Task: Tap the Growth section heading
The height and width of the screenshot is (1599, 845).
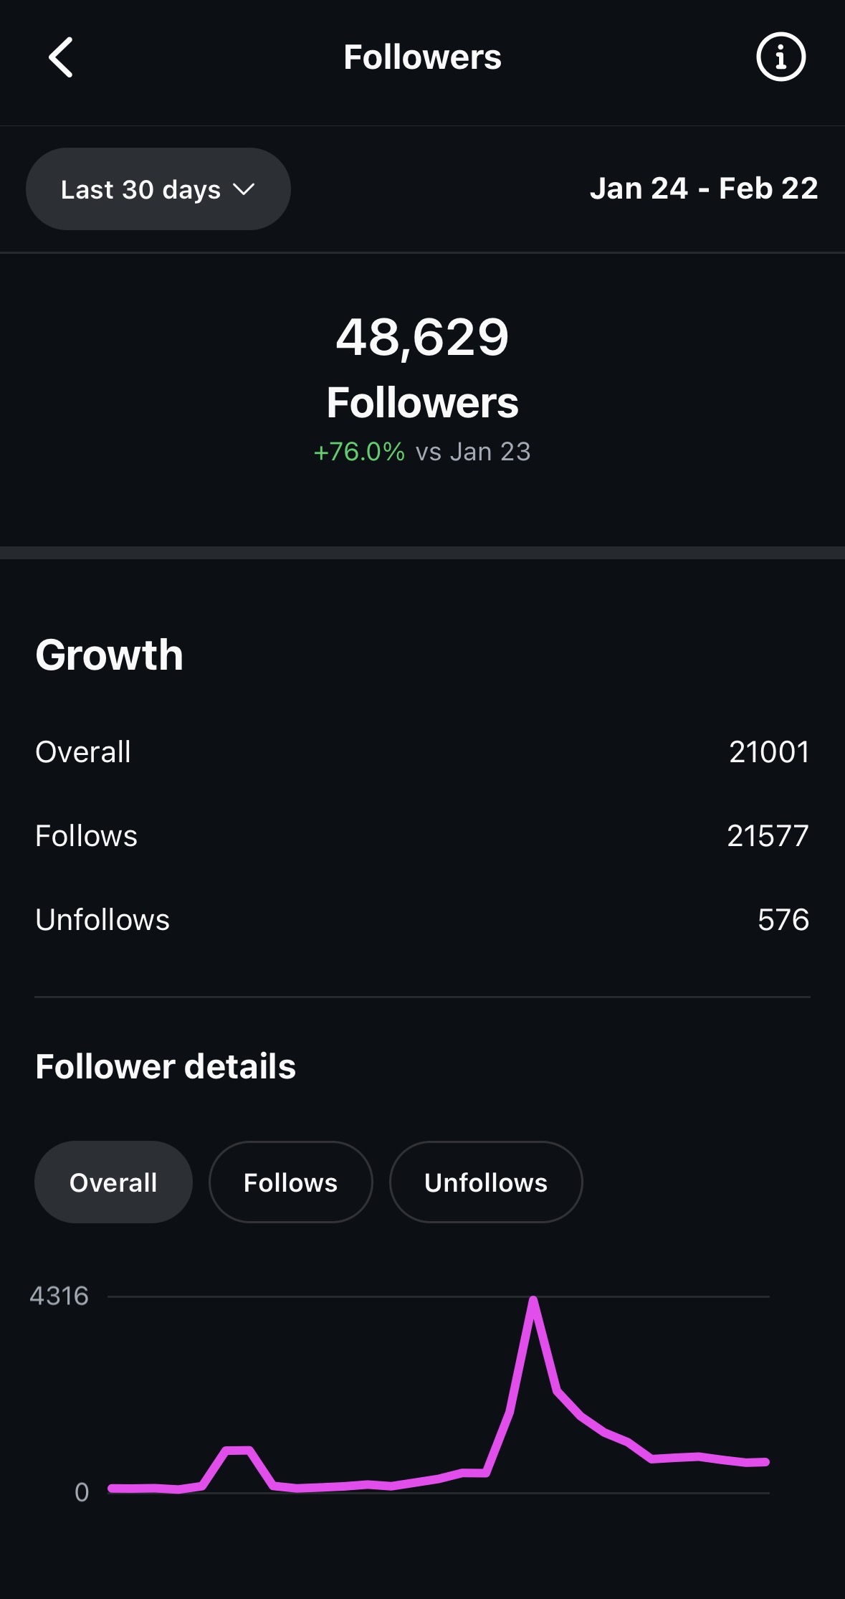Action: [x=110, y=655]
